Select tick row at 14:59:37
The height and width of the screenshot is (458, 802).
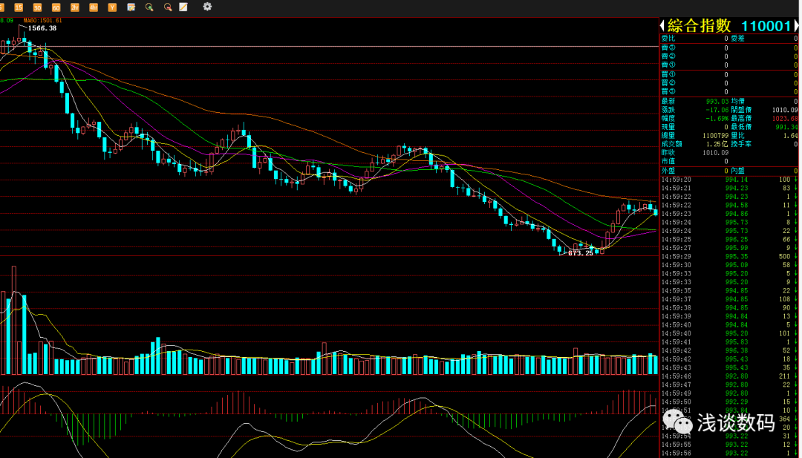point(729,300)
